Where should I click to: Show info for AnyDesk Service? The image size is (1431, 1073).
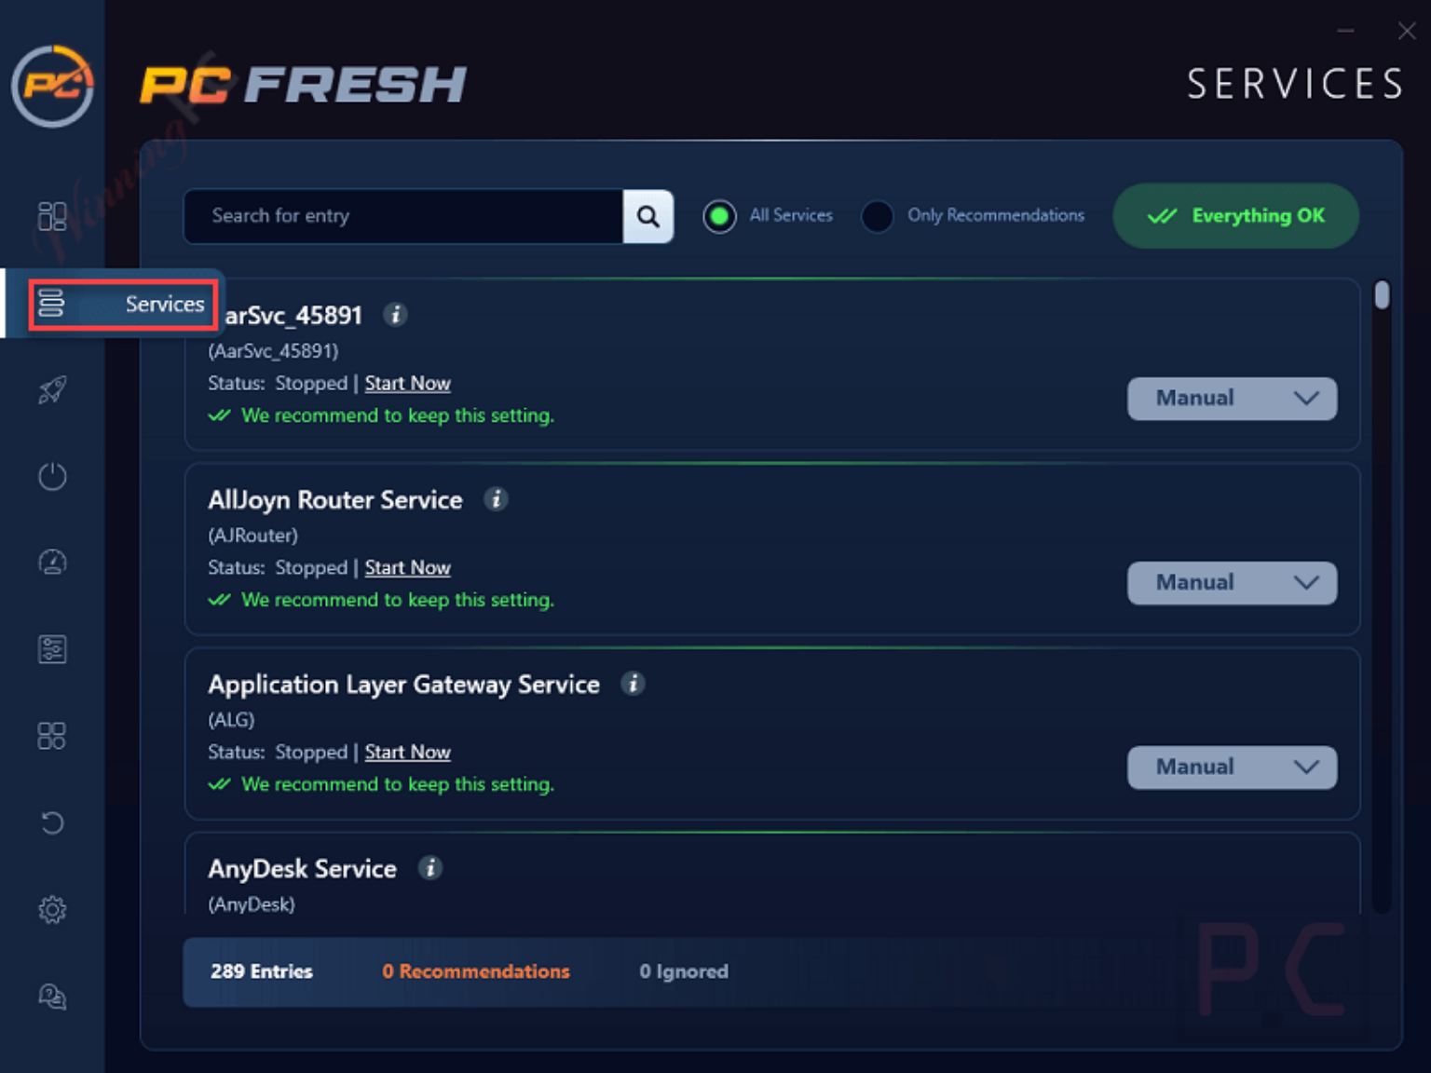point(430,868)
